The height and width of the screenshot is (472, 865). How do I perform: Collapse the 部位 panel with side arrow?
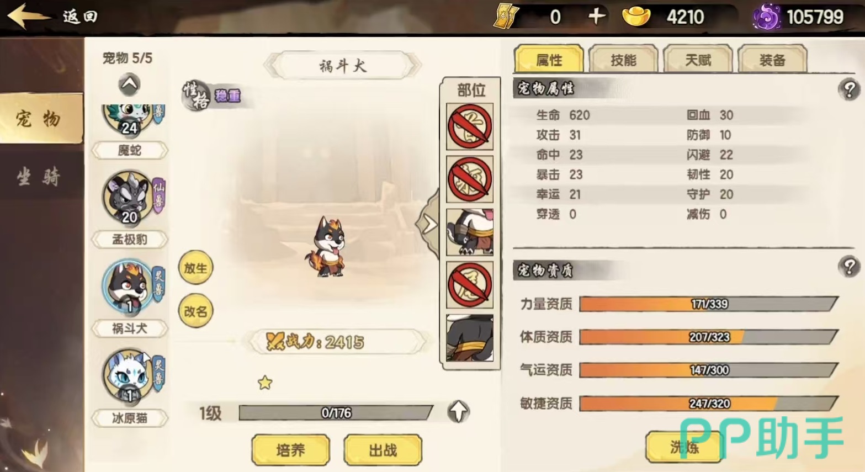tap(428, 224)
